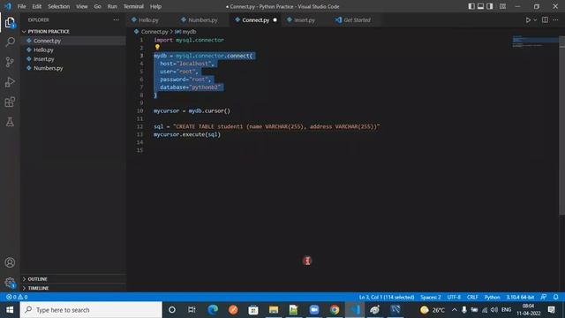Open Customize Layout button
The image size is (565, 318).
click(x=502, y=6)
